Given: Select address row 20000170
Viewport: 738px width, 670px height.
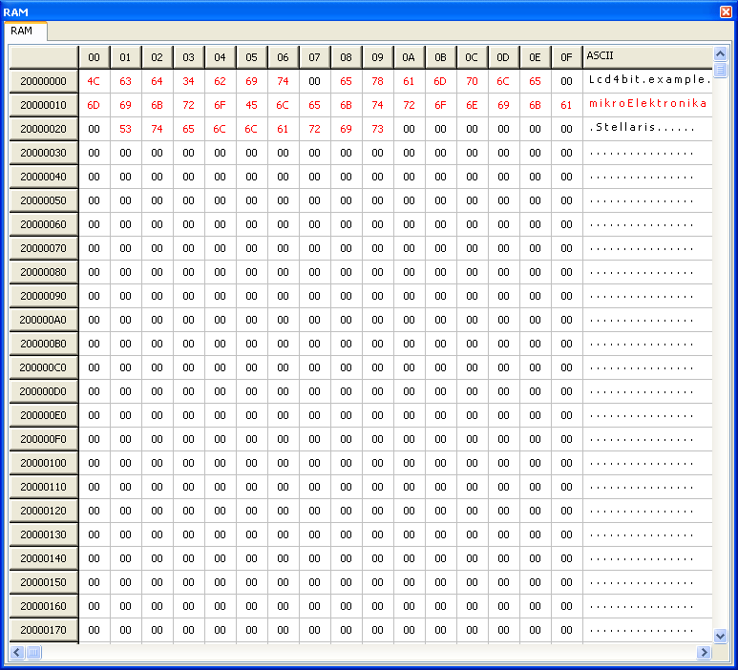Looking at the screenshot, I should tap(43, 630).
